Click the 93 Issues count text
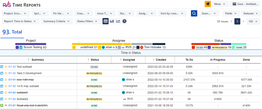 pos(223,21)
